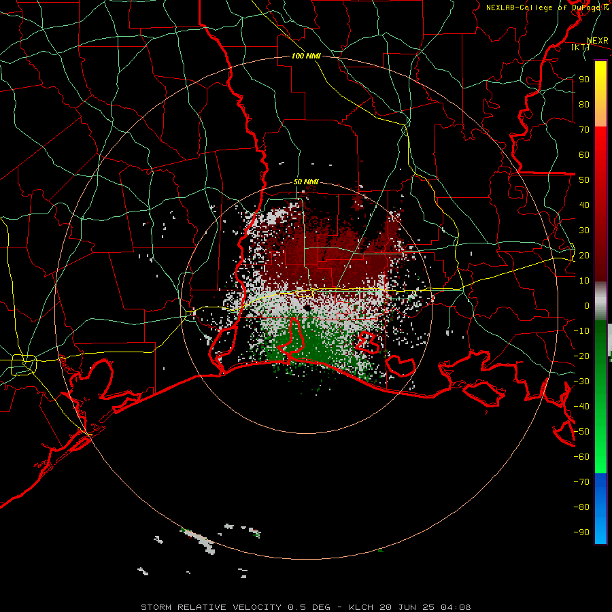Click the NEXR label at the top right

[x=598, y=41]
